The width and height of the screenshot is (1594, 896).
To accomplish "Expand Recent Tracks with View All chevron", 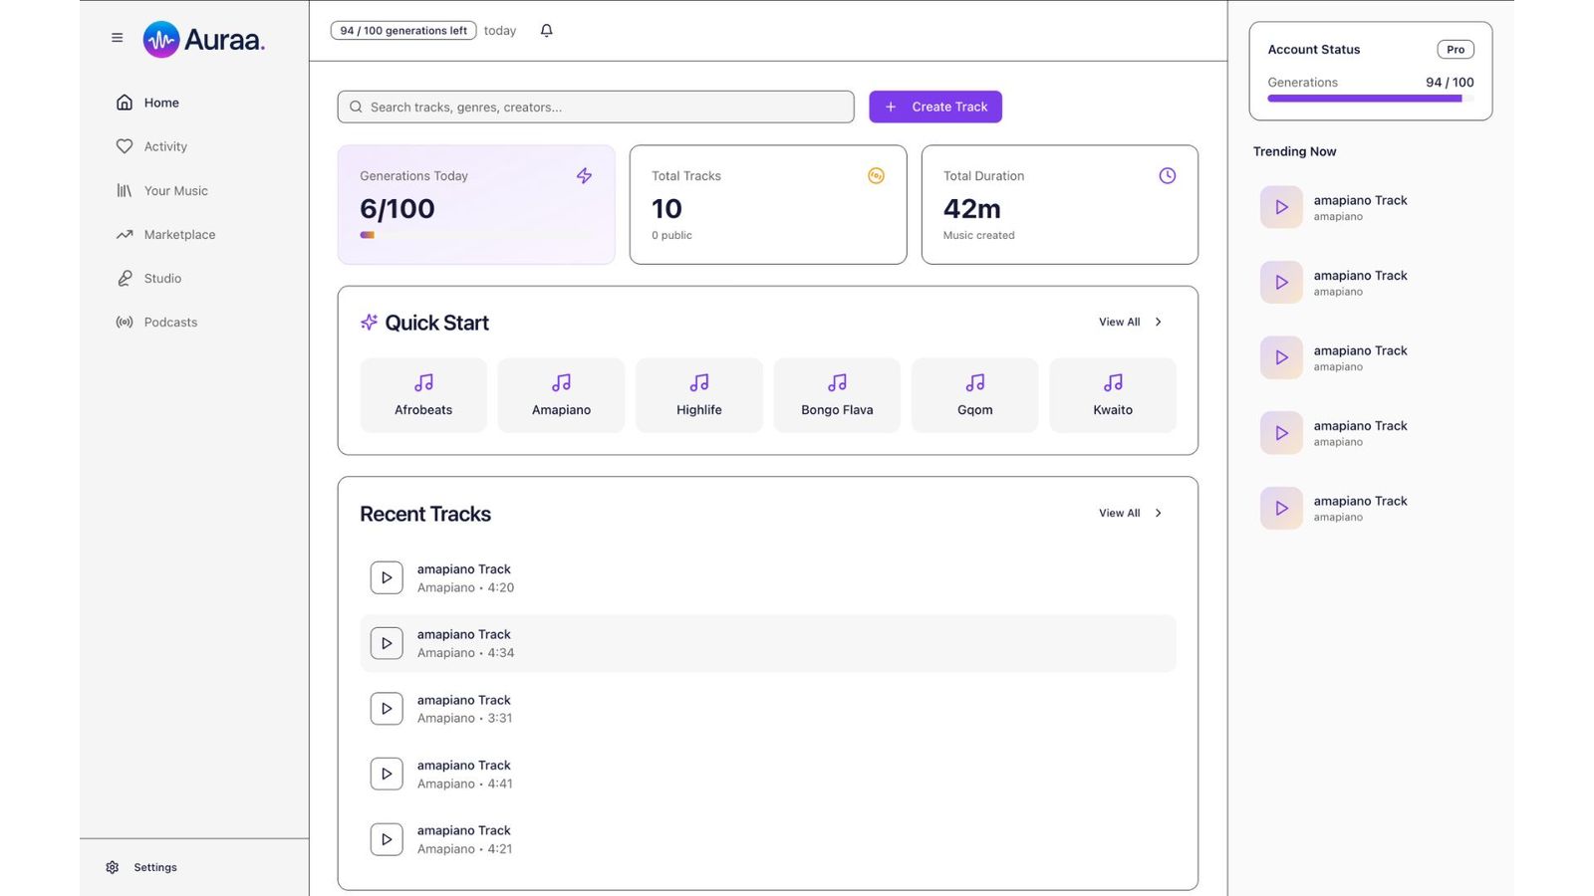I will click(x=1158, y=513).
